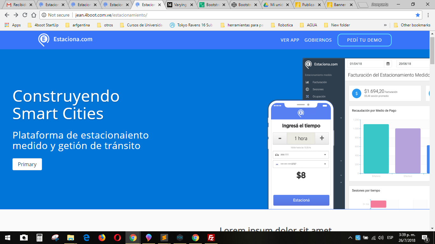Viewport: 435px width, 244px height.
Task: Close the Gmail Recibidos tab
Action: [31, 5]
